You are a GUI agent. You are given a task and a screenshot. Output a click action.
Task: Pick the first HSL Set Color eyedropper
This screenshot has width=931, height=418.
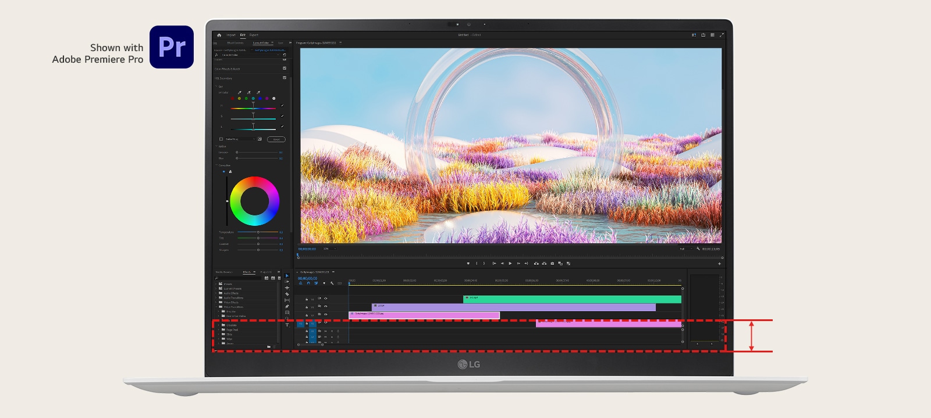(239, 92)
